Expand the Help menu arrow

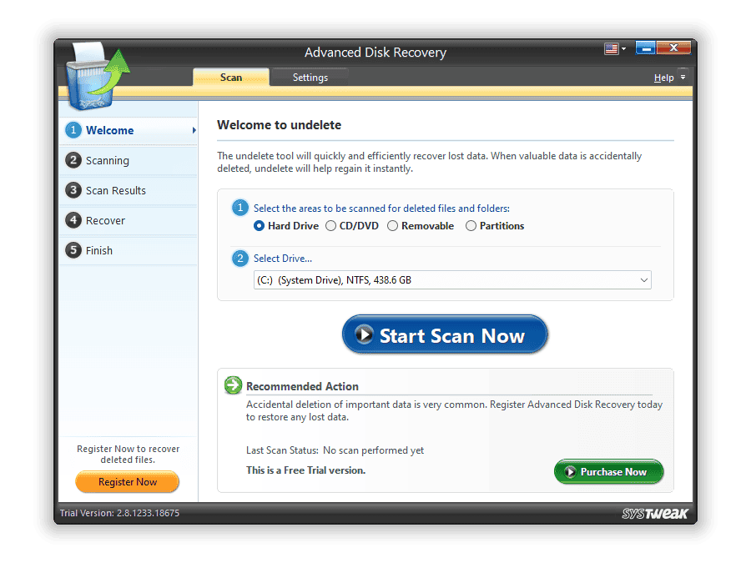683,77
